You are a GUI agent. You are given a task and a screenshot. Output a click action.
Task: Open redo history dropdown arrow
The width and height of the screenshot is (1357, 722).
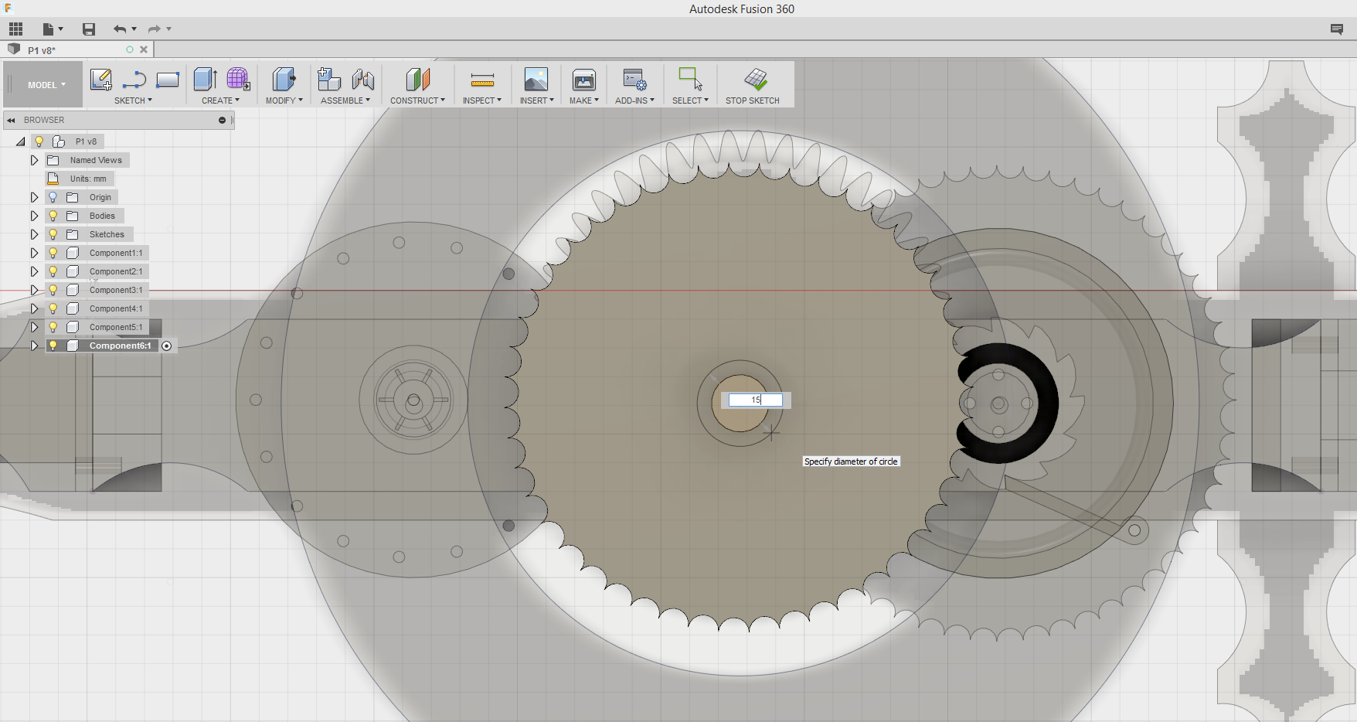[168, 29]
